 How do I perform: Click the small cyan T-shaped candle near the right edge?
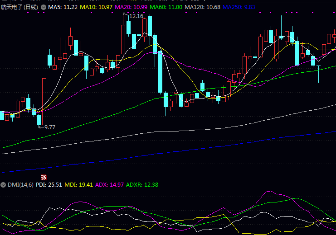pyautogui.click(x=319, y=71)
